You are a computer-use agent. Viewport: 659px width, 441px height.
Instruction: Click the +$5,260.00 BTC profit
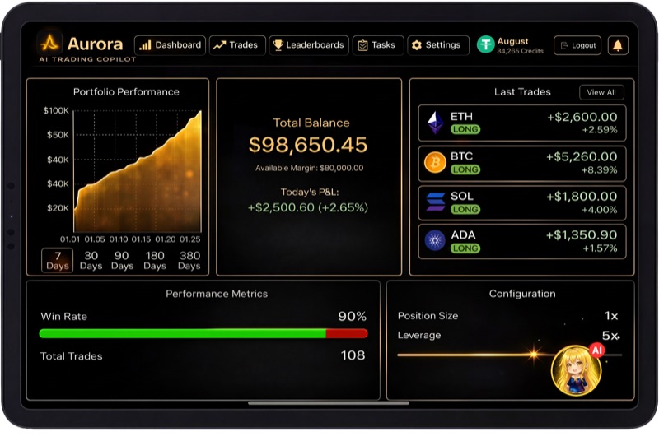tap(582, 157)
